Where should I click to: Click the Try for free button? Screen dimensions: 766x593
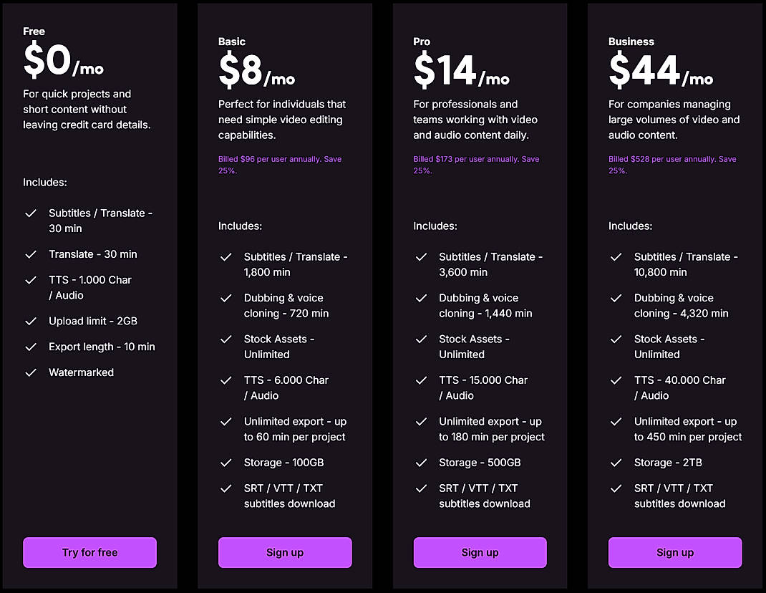click(x=89, y=552)
